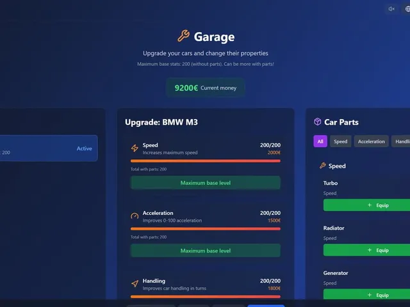Equip the Generator part

(x=366, y=294)
